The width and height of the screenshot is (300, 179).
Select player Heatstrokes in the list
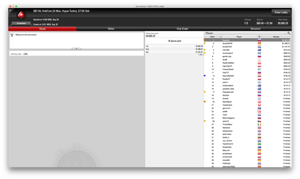(227, 105)
